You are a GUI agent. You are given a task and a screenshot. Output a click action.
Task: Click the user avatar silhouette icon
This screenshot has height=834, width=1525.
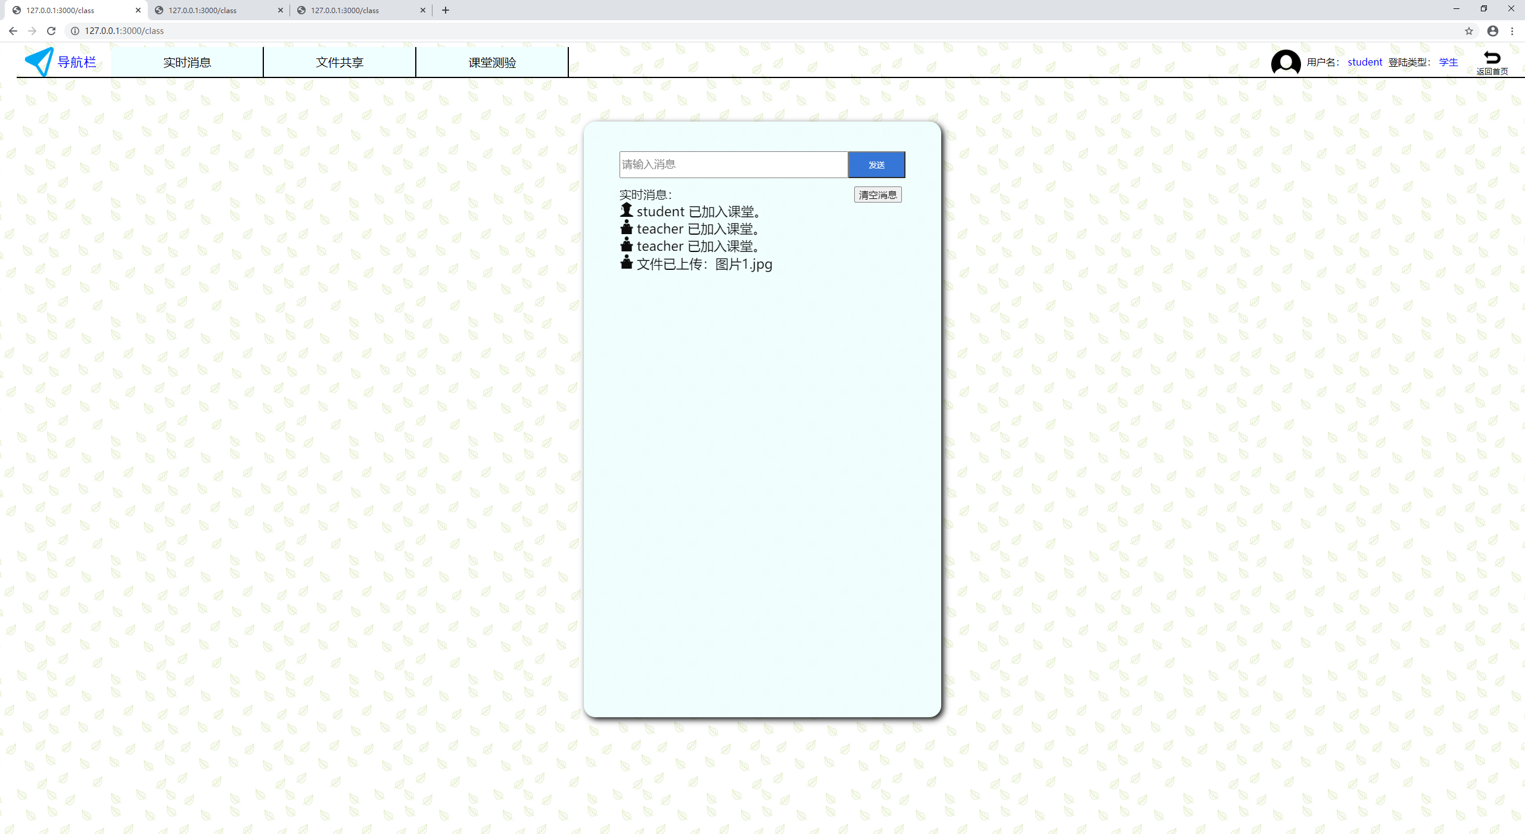pos(1286,62)
